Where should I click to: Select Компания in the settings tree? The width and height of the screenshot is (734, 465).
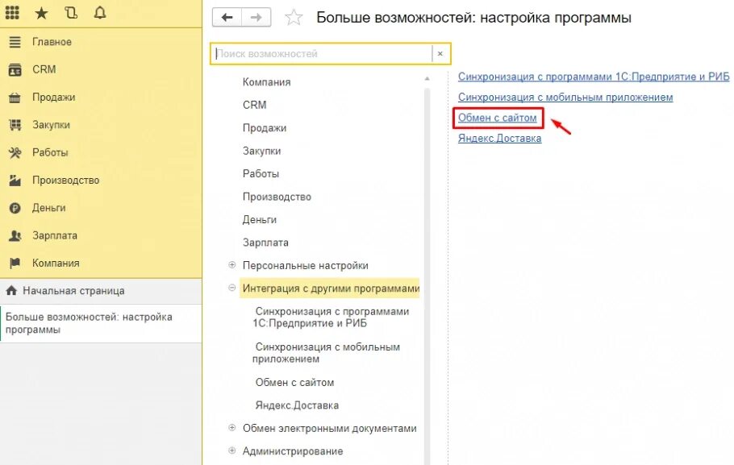(x=266, y=82)
